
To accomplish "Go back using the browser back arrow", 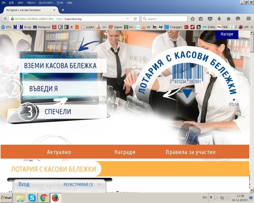I will click(x=5, y=19).
